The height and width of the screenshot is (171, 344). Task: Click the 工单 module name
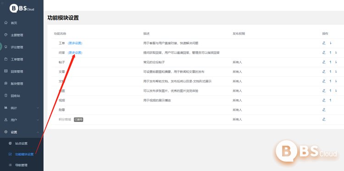pyautogui.click(x=61, y=43)
